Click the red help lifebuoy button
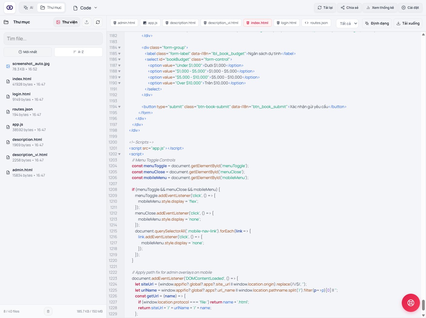Screen dimensions: 426x318 pos(411,303)
